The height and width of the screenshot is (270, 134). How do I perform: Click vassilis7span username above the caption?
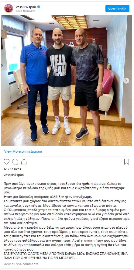tap(14, 175)
